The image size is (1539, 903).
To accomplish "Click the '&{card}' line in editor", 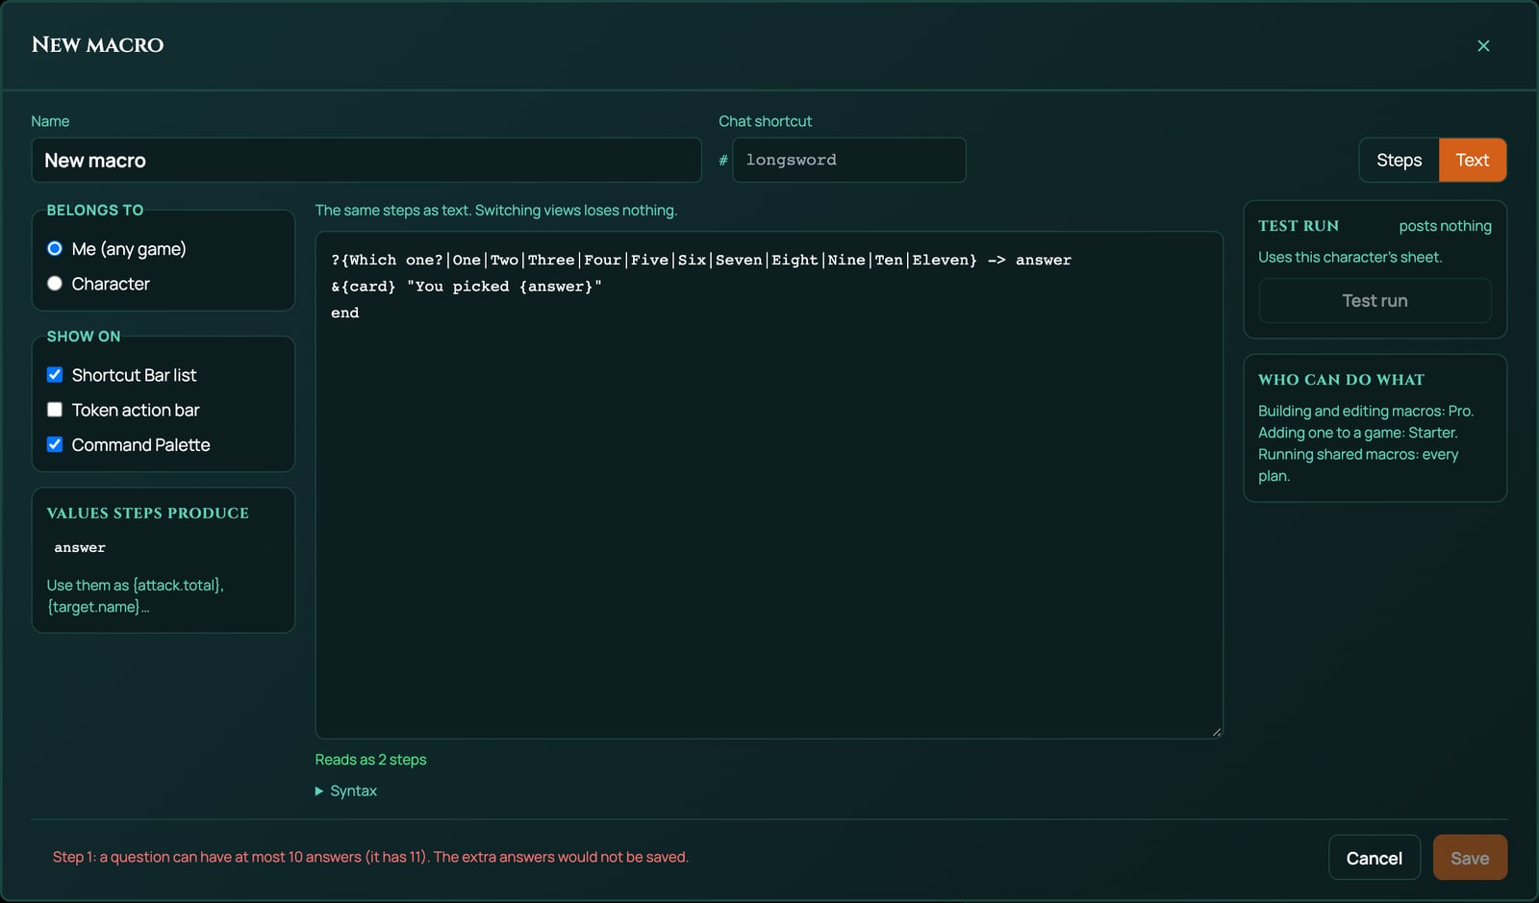I will click(x=467, y=287).
